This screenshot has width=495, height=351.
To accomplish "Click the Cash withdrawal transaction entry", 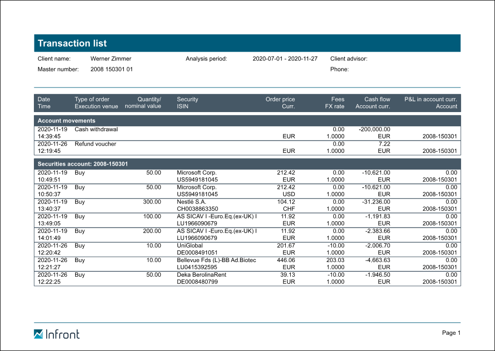I will pyautogui.click(x=96, y=129).
